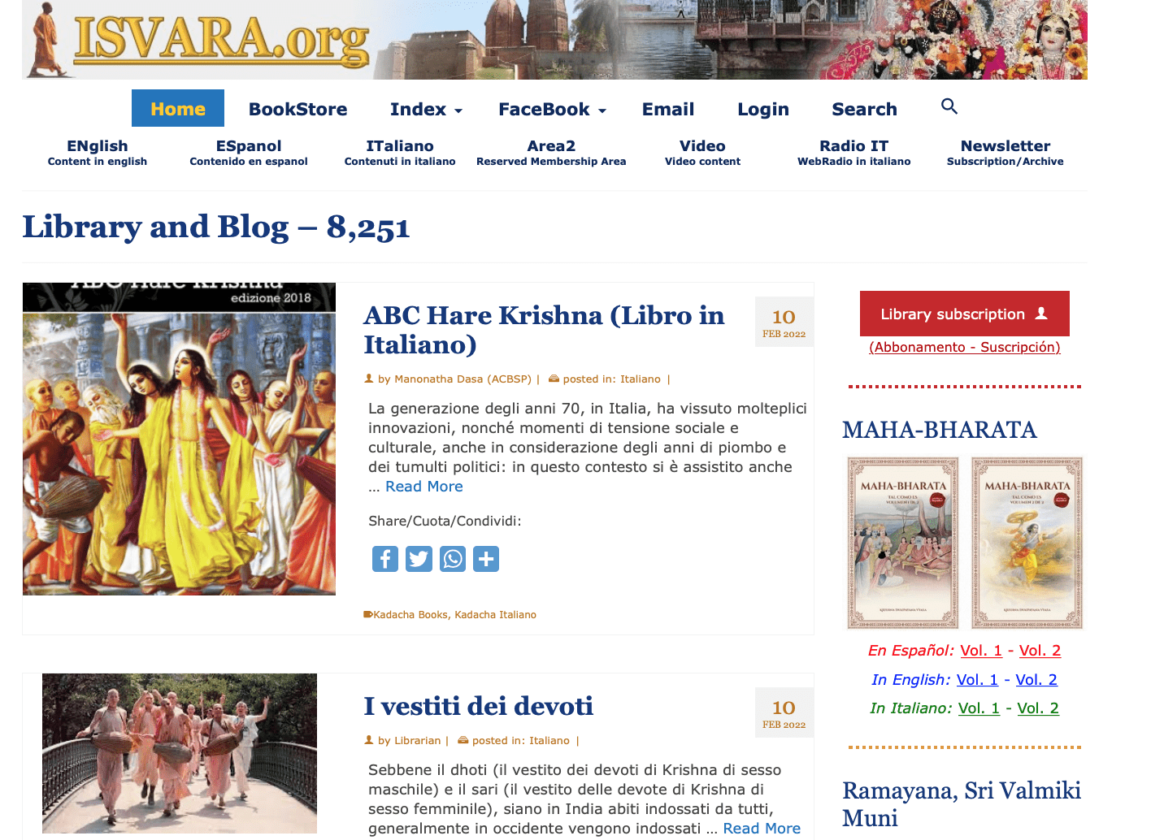Share ABC Hare Krishna on Facebook
The image size is (1151, 840).
click(385, 559)
